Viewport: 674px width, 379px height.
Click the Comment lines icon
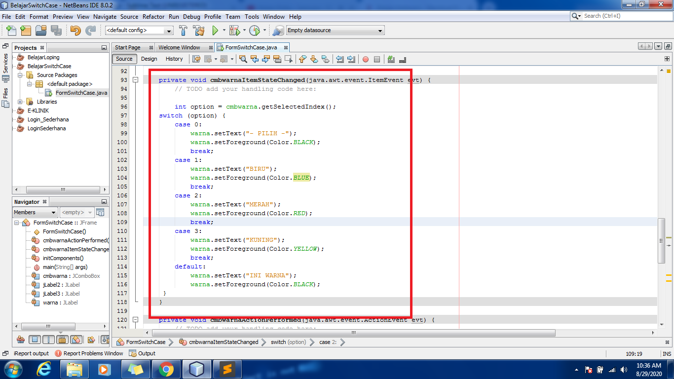(391, 59)
